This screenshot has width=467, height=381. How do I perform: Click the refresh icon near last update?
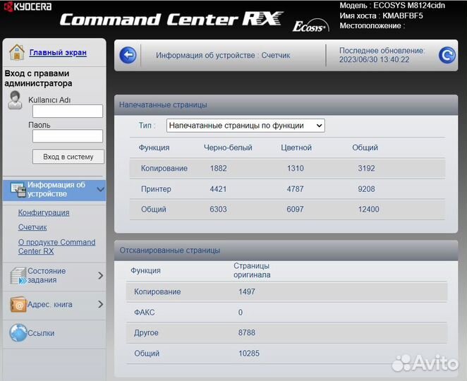pyautogui.click(x=447, y=55)
